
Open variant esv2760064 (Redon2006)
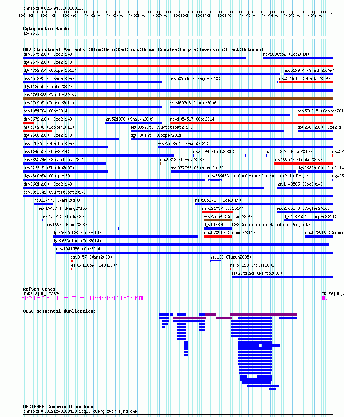click(183, 144)
